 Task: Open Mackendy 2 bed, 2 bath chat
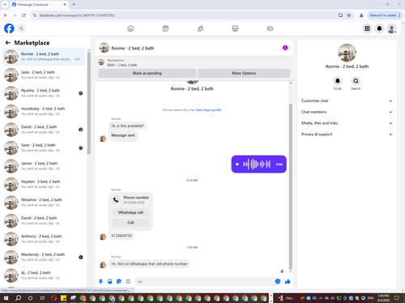(x=44, y=257)
